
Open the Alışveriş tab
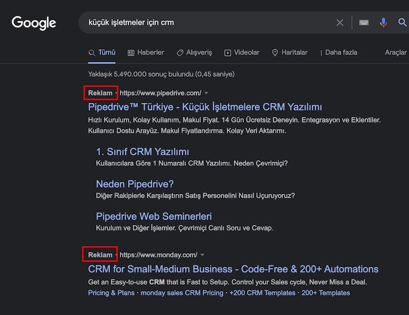pos(194,52)
